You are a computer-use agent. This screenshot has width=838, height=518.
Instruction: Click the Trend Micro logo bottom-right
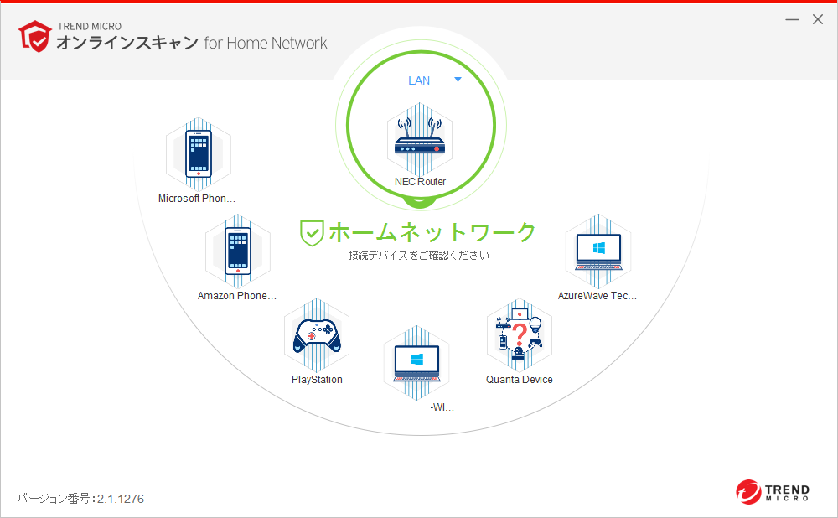pos(773,491)
